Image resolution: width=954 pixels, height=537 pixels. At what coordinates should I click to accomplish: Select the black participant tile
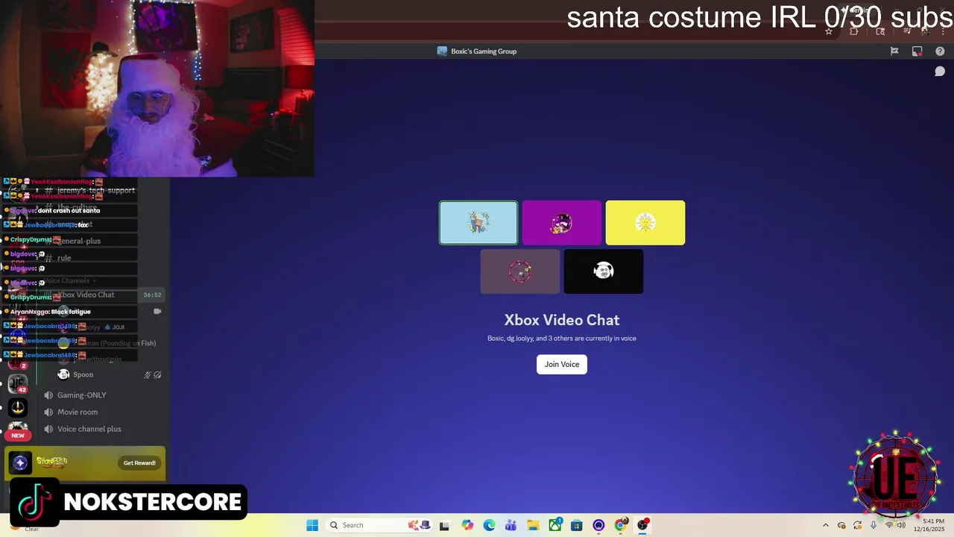click(604, 271)
